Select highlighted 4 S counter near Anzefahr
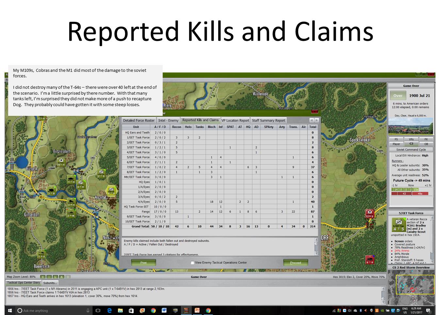Image resolution: width=441 pixels, height=315 pixels. [111, 190]
